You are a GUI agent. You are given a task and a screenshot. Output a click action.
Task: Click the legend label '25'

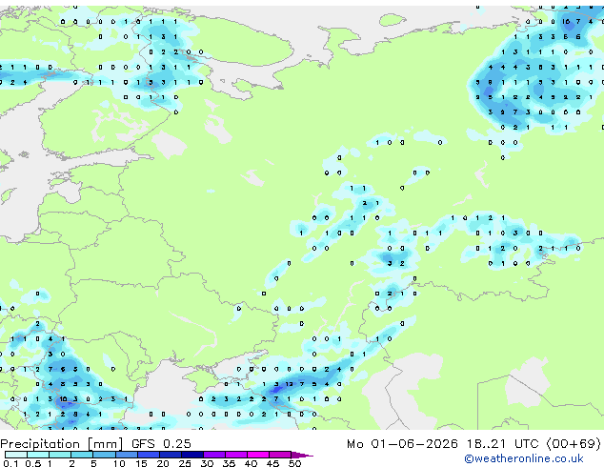pyautogui.click(x=185, y=463)
